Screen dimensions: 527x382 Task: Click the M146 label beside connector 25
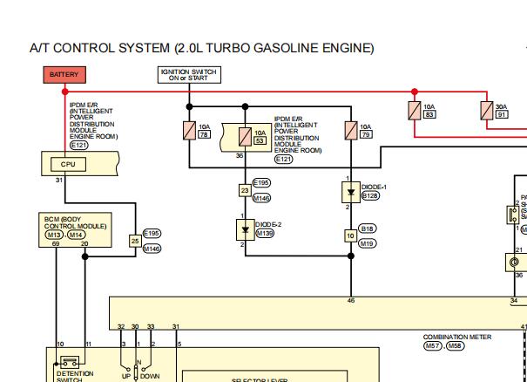pyautogui.click(x=152, y=249)
